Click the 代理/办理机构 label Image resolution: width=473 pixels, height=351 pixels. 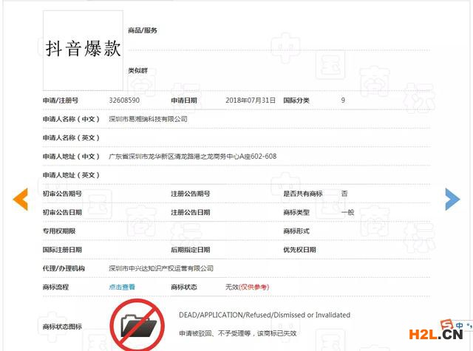[64, 268]
